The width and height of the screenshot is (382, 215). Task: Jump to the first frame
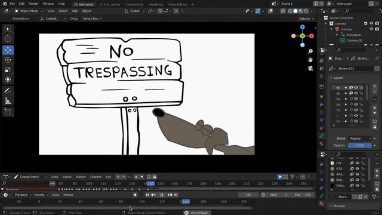pyautogui.click(x=147, y=195)
